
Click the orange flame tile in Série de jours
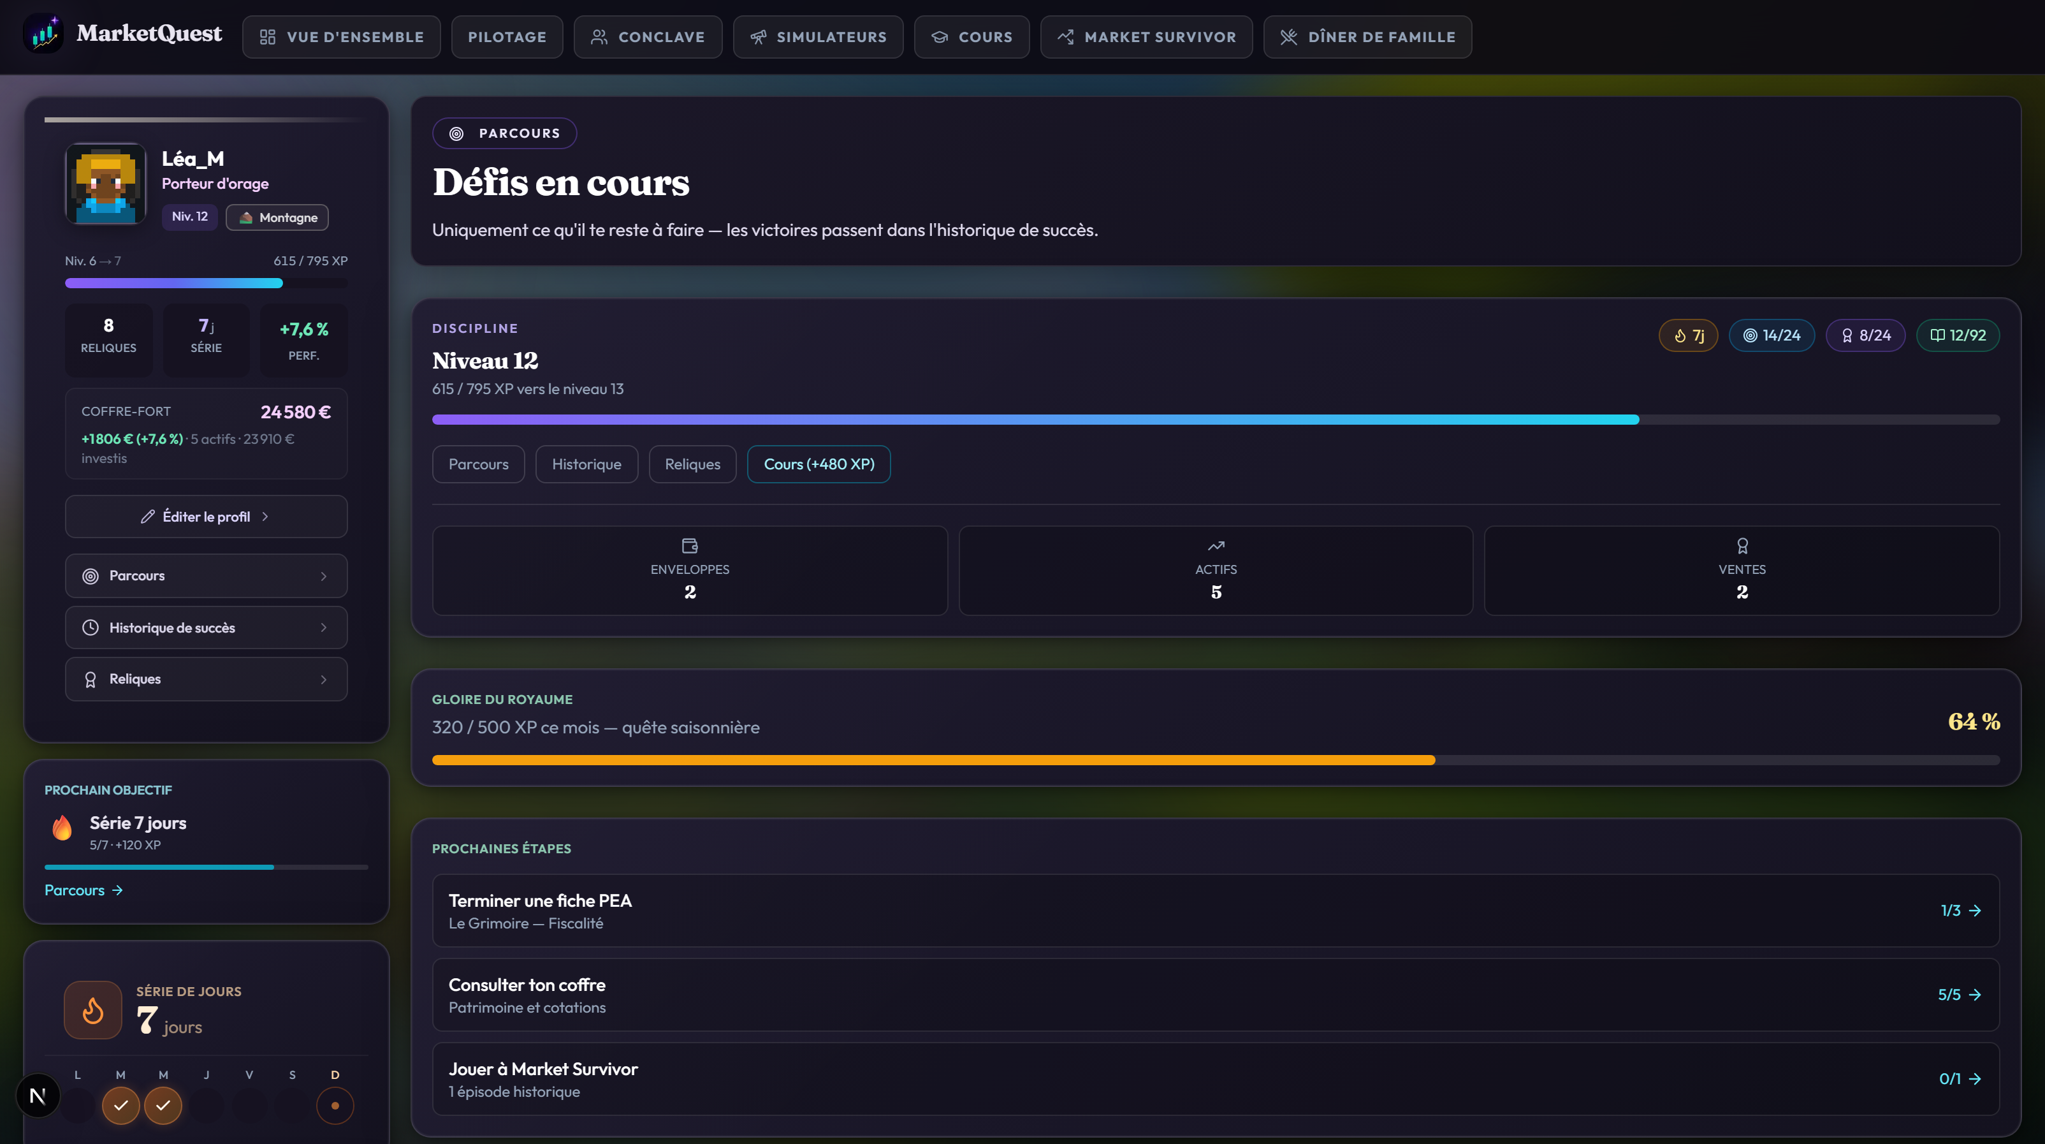pyautogui.click(x=93, y=1011)
